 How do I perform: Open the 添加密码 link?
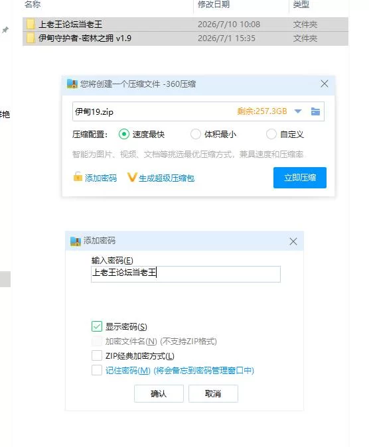tap(101, 178)
